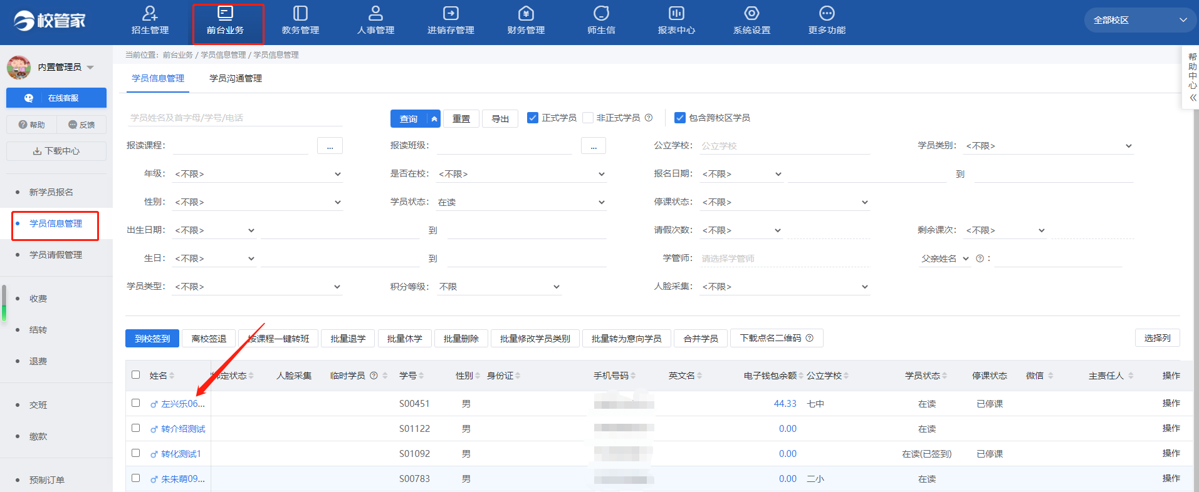Click the admin avatar picture

point(19,67)
